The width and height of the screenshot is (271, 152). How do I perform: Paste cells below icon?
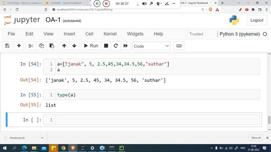point(52,46)
